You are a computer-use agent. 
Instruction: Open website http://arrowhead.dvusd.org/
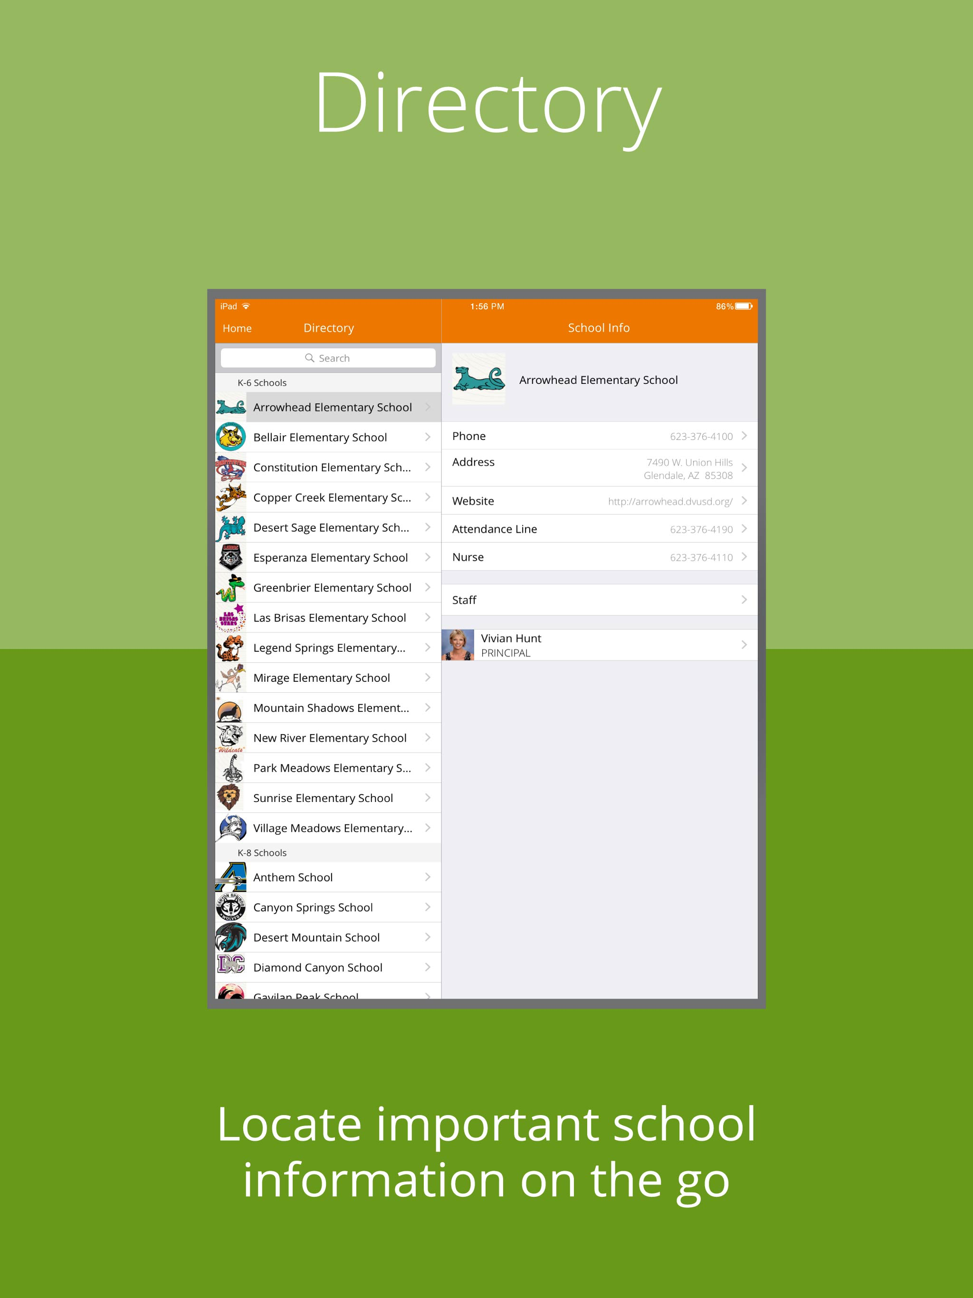pos(670,501)
